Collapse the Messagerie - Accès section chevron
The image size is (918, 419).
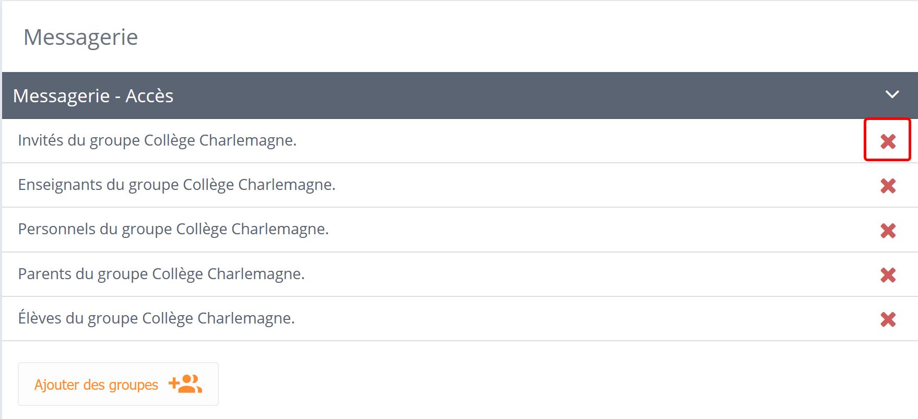(892, 94)
